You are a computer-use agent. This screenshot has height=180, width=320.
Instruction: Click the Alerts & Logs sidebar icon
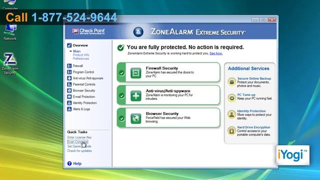pos(69,109)
